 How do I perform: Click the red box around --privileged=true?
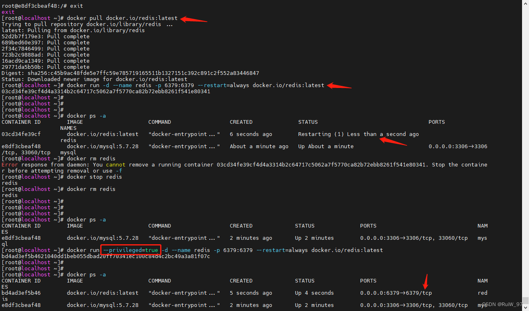(130, 250)
